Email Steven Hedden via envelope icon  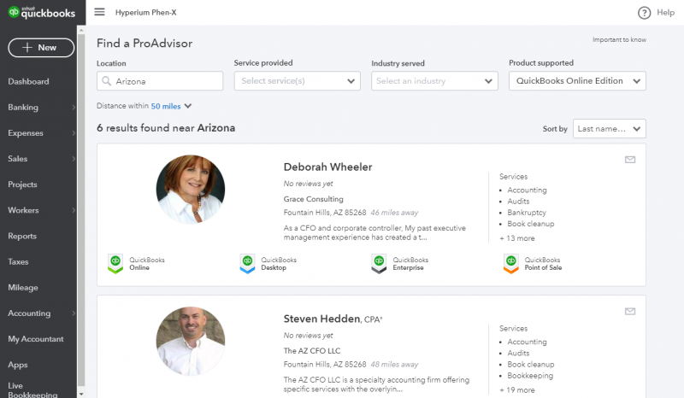tap(630, 311)
